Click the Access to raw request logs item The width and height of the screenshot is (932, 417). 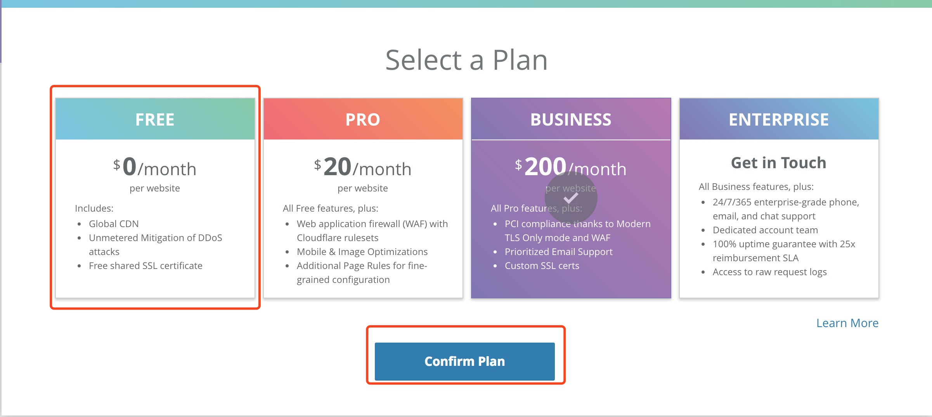coord(769,272)
